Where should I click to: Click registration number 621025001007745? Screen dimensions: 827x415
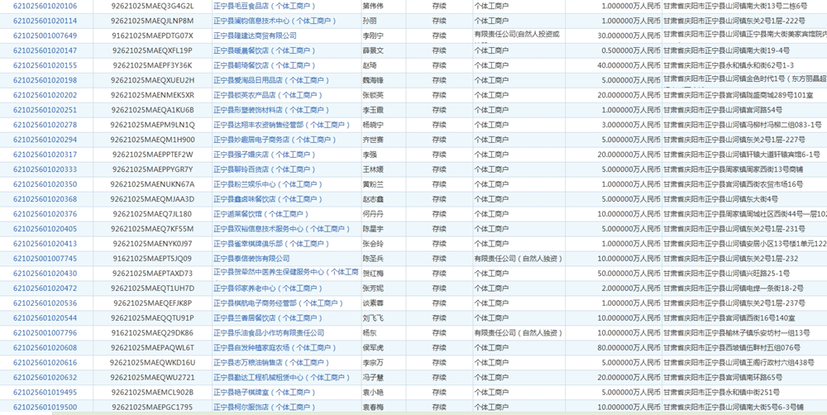45,259
